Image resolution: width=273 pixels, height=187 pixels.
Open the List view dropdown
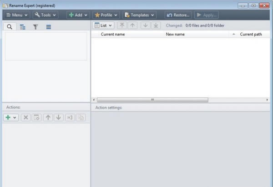point(103,26)
